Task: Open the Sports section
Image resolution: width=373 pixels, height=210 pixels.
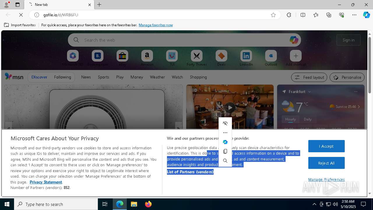Action: [x=103, y=77]
